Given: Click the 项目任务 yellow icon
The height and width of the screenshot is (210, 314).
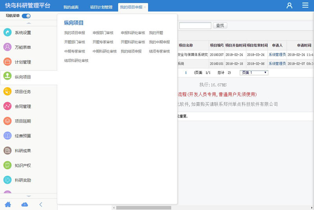Looking at the screenshot, I should 7,92.
